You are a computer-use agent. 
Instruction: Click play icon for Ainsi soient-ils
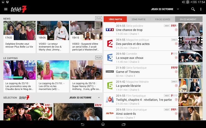tap(176, 114)
